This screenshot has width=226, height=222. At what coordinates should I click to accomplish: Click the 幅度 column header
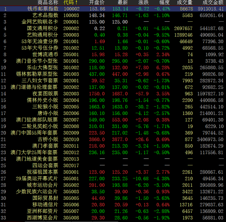tap(164, 2)
